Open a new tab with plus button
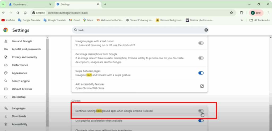Screen dimensions: 272x131 pos(105,4)
